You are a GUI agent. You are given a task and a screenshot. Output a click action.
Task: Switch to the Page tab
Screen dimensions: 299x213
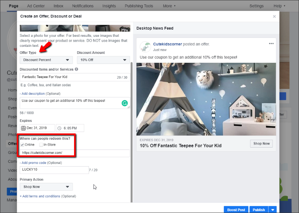coord(13,6)
